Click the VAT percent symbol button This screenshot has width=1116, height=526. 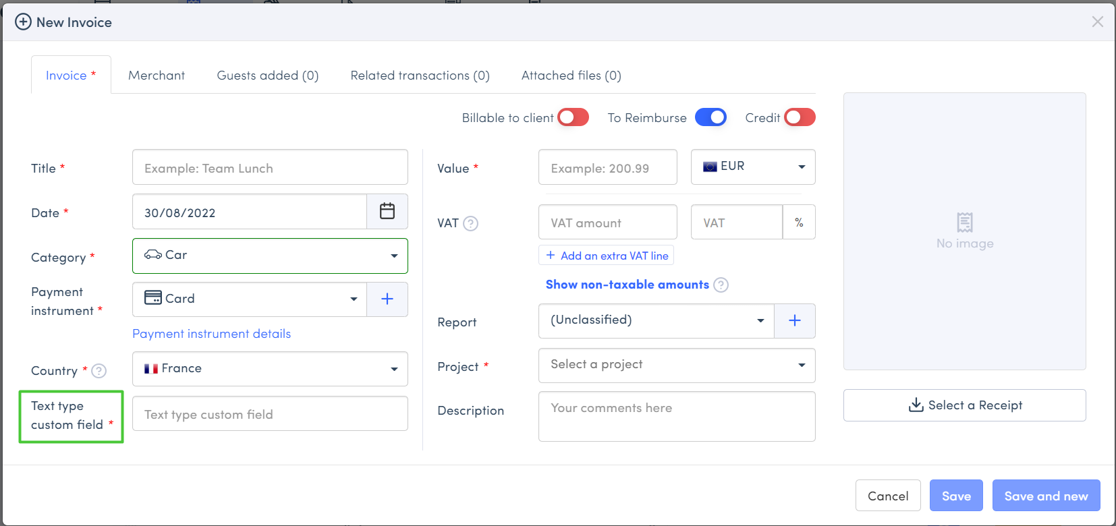(x=799, y=223)
